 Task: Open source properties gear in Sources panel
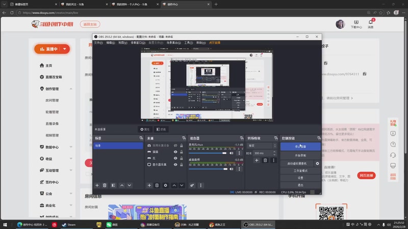165,185
